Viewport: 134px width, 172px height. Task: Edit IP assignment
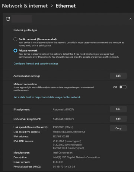tap(118, 109)
